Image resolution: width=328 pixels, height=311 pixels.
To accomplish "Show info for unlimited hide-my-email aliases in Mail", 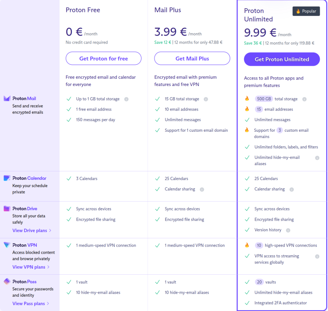I will pos(317,158).
